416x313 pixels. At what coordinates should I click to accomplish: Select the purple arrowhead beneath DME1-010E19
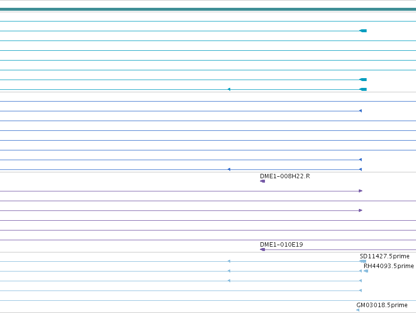coord(263,250)
